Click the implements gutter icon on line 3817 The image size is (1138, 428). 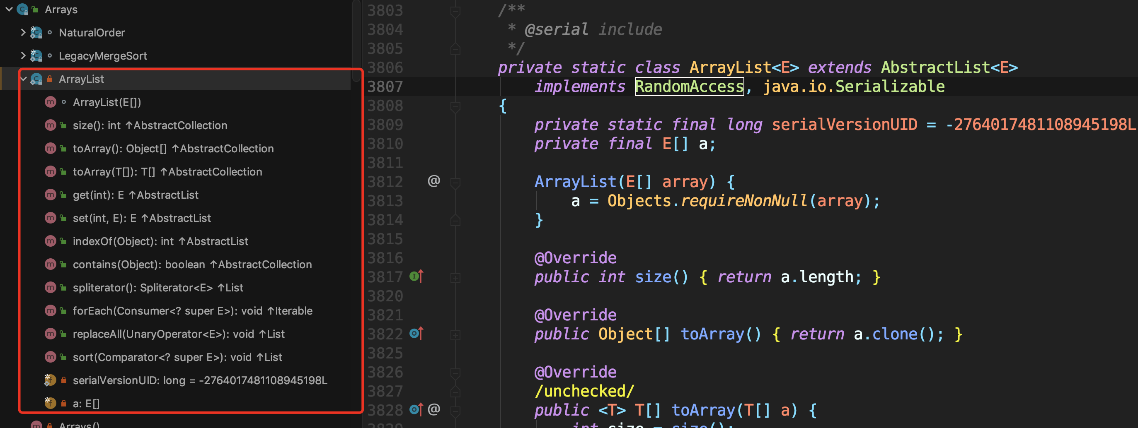416,277
